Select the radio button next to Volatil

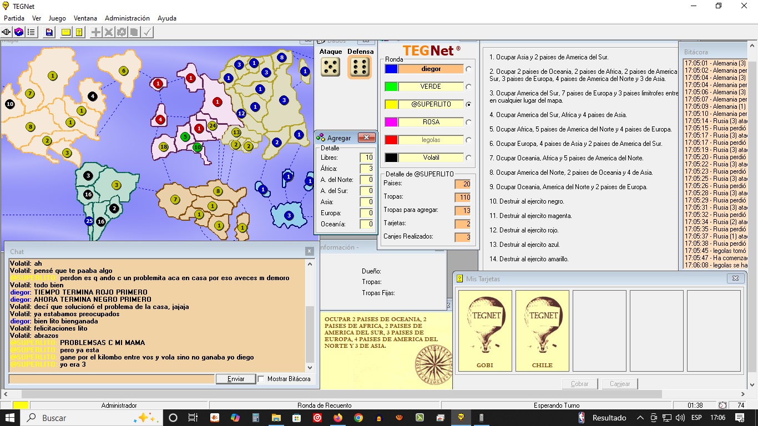469,158
